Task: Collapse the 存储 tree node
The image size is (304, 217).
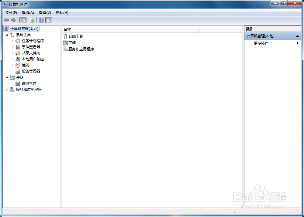Action: pyautogui.click(x=7, y=77)
